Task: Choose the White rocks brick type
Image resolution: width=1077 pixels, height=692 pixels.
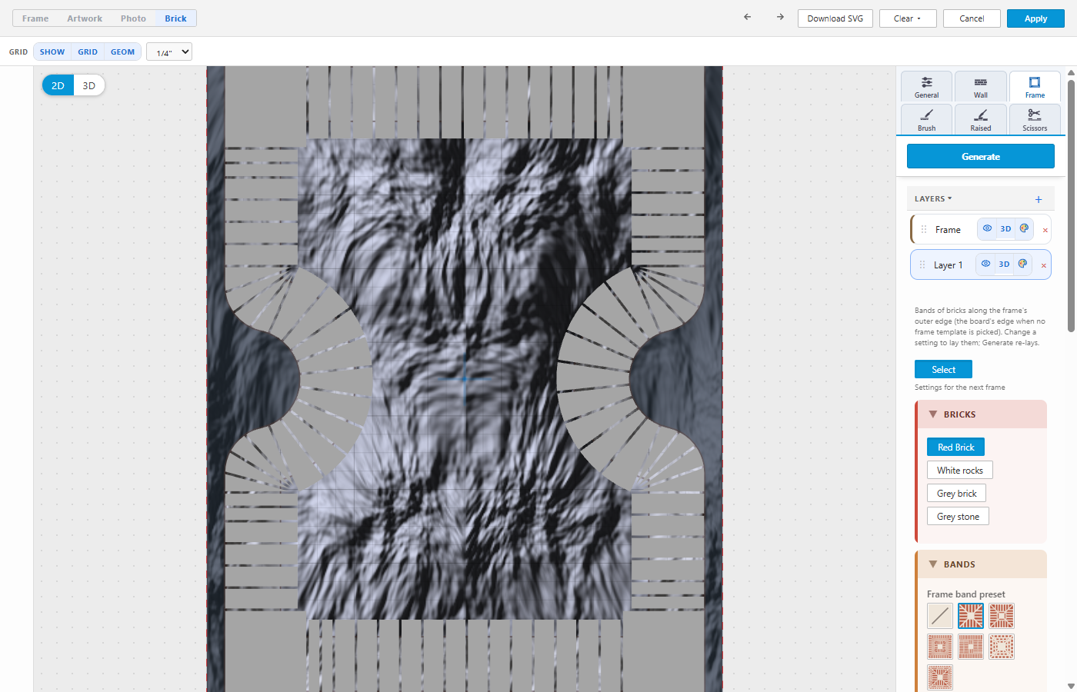Action: 960,470
